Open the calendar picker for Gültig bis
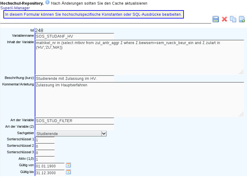 click(x=68, y=172)
